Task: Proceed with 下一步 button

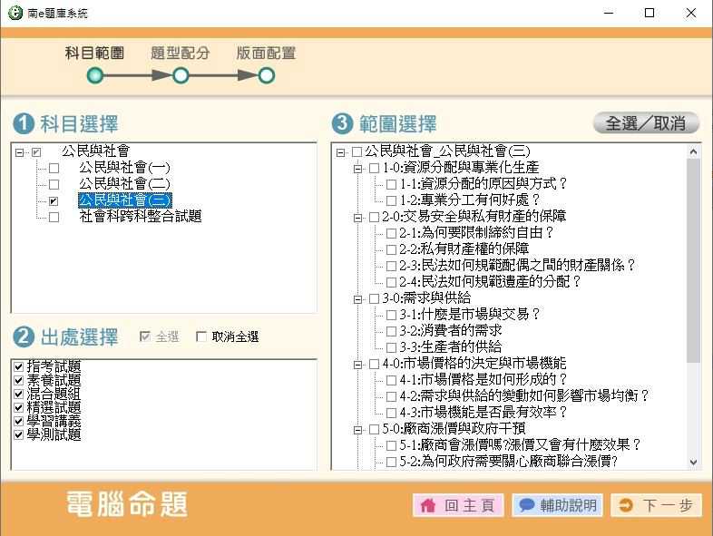Action: [656, 505]
